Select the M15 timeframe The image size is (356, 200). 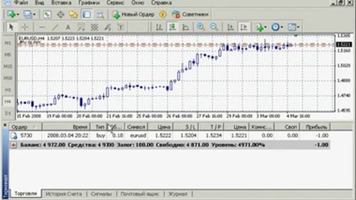(8, 67)
